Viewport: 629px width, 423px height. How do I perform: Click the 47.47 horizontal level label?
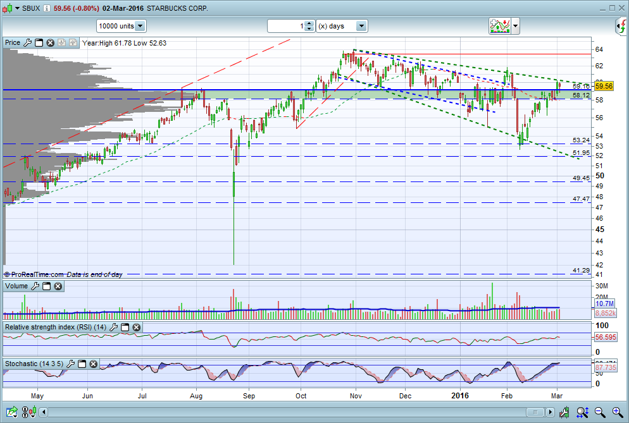[581, 199]
